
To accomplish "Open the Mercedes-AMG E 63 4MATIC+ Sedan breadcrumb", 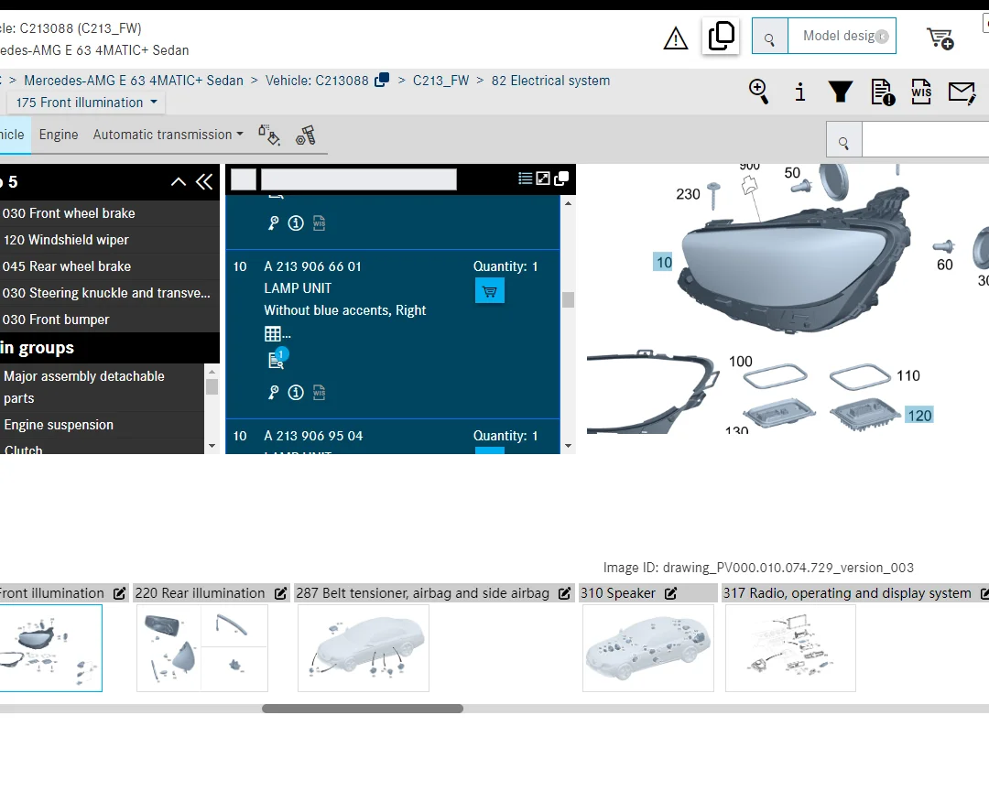I will [x=134, y=81].
